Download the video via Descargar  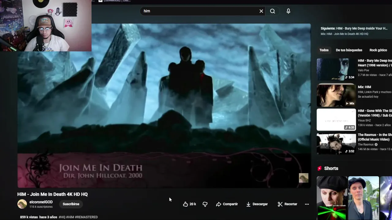click(257, 204)
